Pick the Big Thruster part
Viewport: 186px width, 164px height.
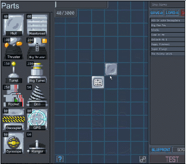point(37,48)
